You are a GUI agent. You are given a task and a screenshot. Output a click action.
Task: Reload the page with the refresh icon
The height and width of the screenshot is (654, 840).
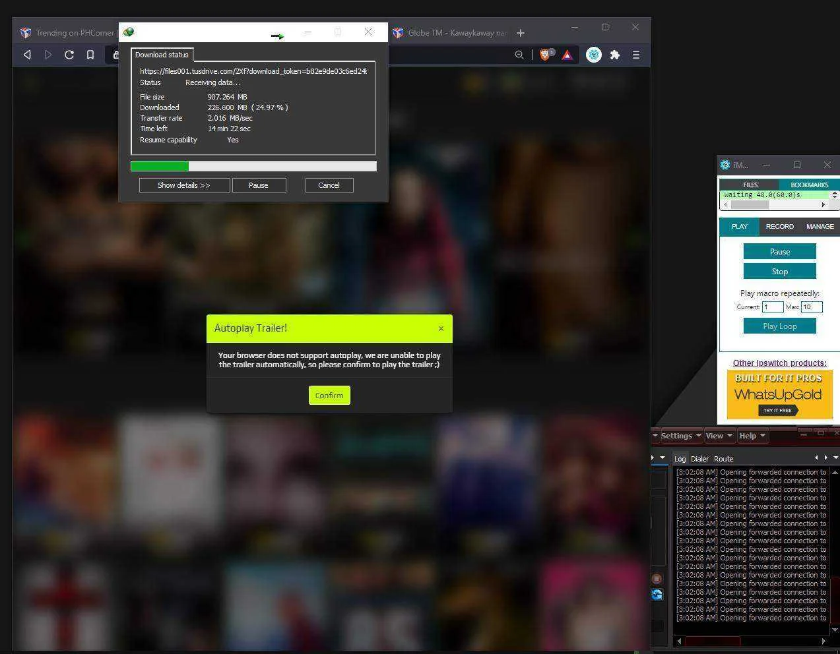69,55
